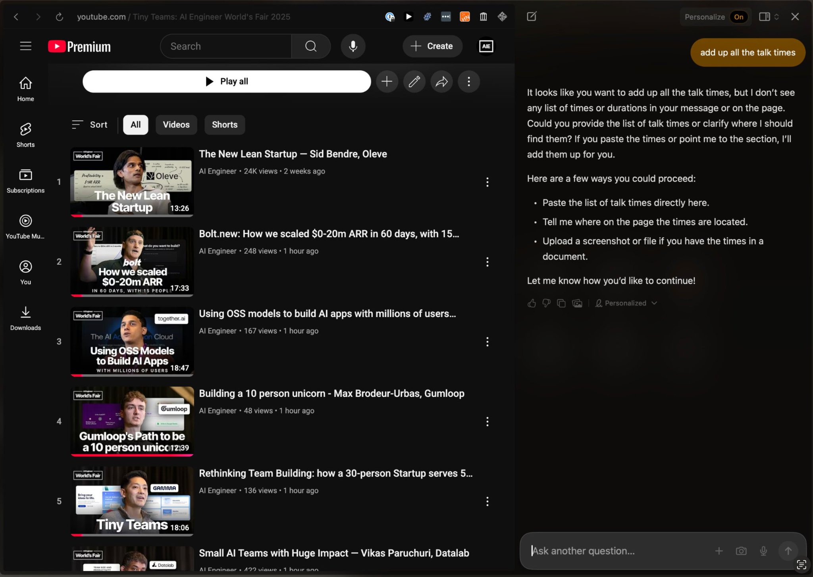
Task: Attach a file with plus icon
Action: pyautogui.click(x=719, y=551)
